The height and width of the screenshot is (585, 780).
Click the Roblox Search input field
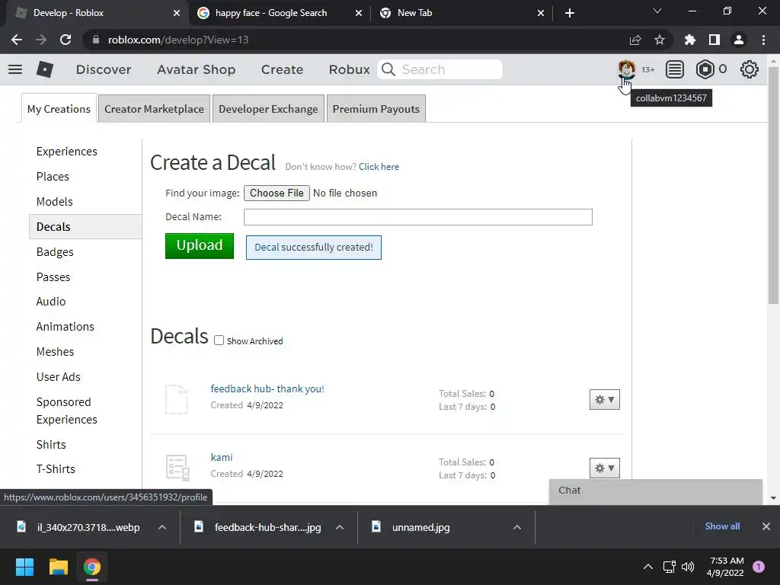pyautogui.click(x=440, y=69)
